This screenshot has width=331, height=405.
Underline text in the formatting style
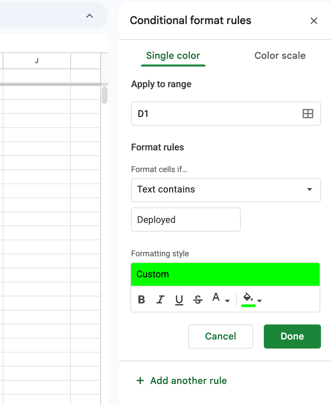[x=179, y=299]
